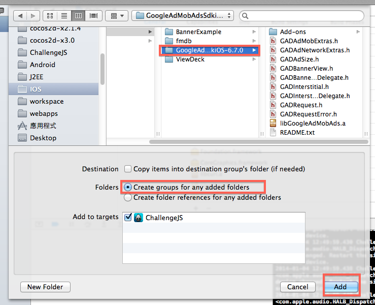375x305 pixels.
Task: Expand ViewDeck folder arrow
Action: [254, 59]
